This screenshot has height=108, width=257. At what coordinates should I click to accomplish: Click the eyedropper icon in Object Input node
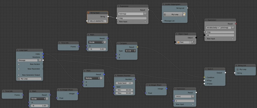pyautogui.click(x=194, y=42)
